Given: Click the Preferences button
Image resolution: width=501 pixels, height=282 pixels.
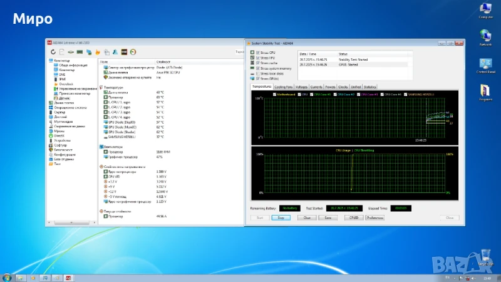Looking at the screenshot, I should (x=374, y=217).
